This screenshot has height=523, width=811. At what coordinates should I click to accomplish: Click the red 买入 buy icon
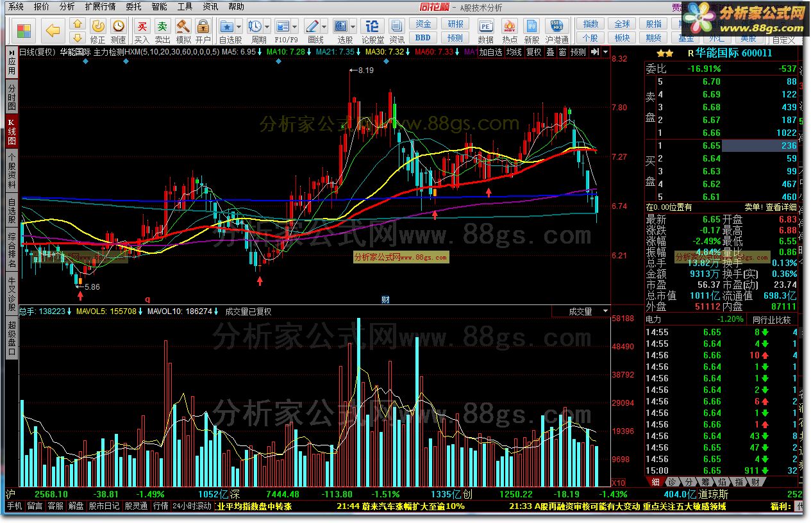(142, 26)
